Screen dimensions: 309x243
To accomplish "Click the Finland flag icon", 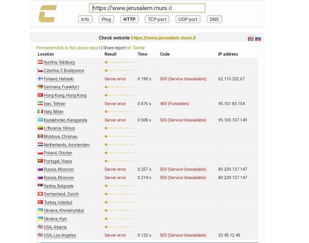I will [40, 79].
